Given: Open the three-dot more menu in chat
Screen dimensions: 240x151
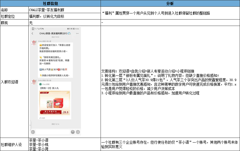Looking at the screenshot, I should pyautogui.click(x=77, y=34).
